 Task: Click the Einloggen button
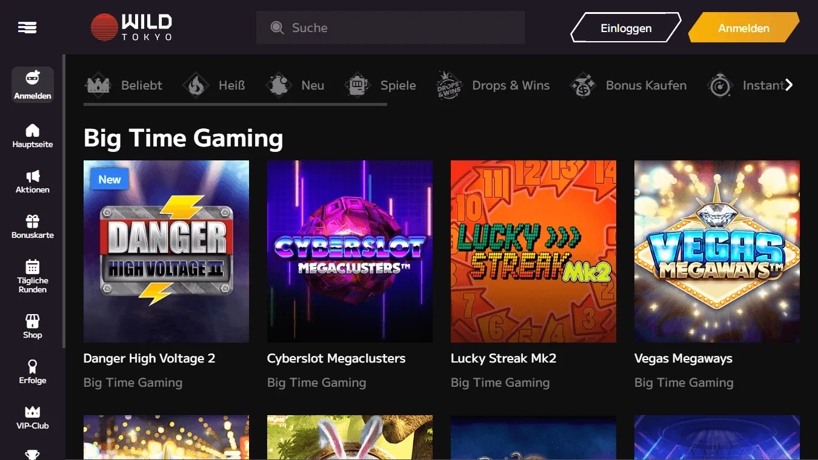tap(626, 28)
